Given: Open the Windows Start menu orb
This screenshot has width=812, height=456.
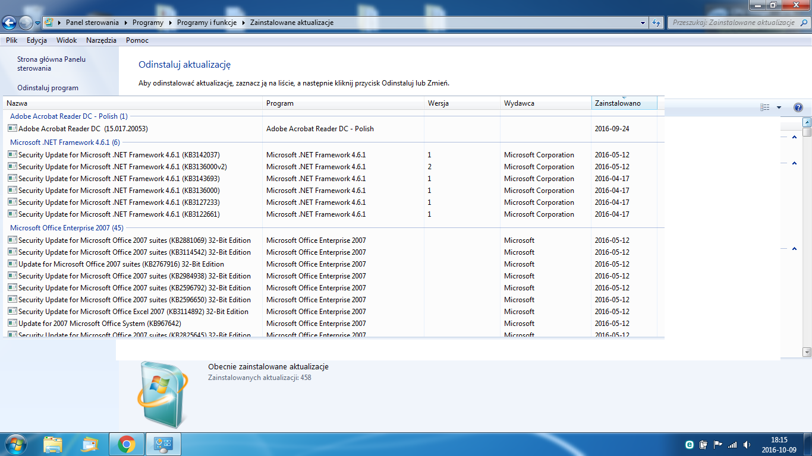Looking at the screenshot, I should (x=15, y=444).
